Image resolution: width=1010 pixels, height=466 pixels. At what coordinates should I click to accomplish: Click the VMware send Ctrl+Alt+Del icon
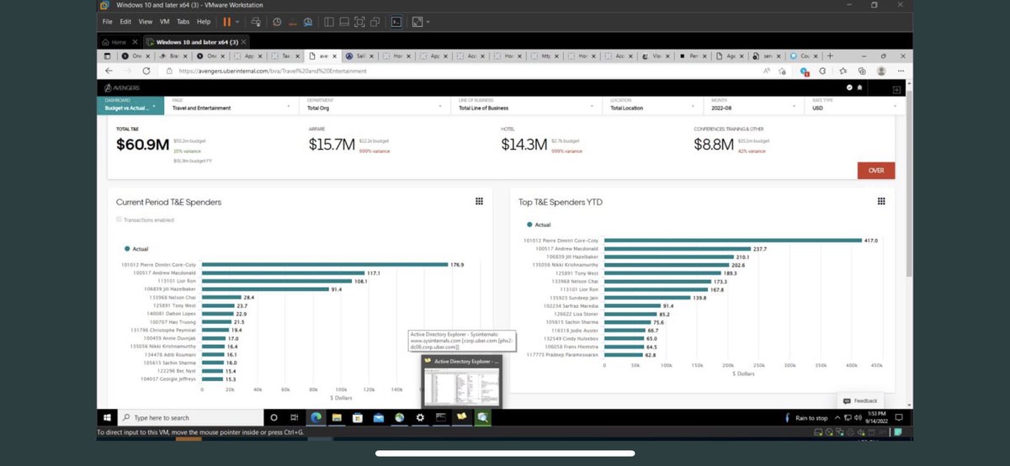pyautogui.click(x=256, y=21)
